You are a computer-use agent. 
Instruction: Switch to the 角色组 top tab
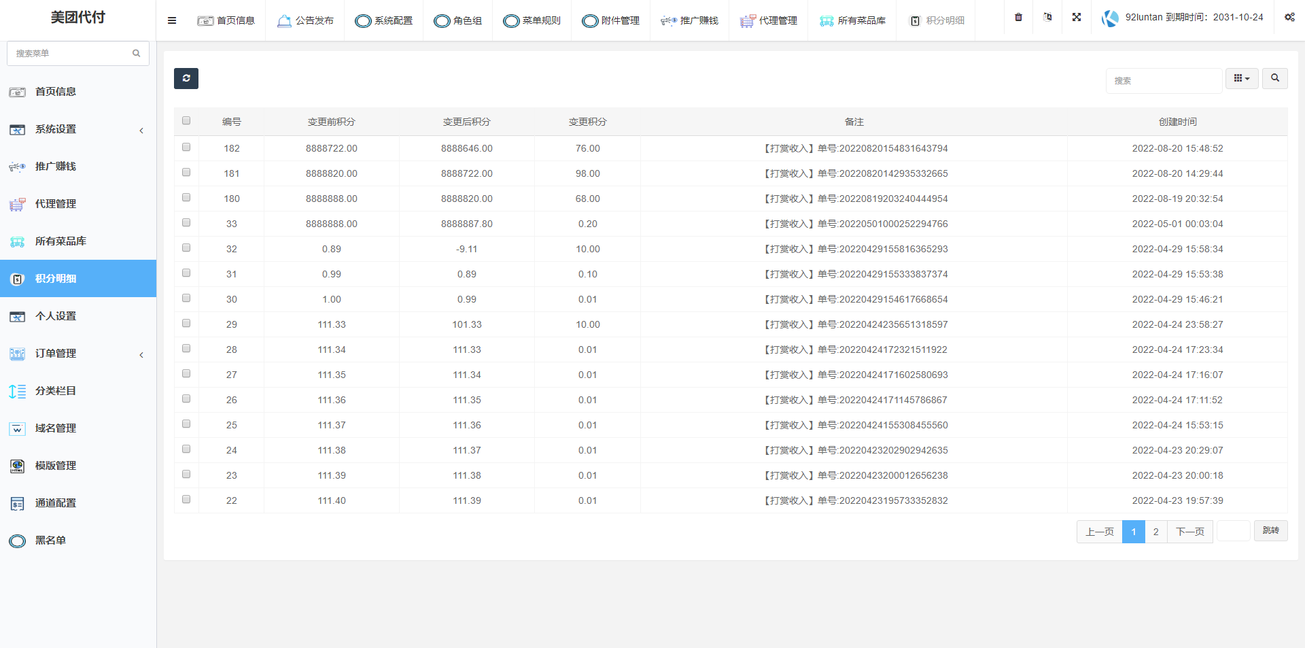(457, 21)
